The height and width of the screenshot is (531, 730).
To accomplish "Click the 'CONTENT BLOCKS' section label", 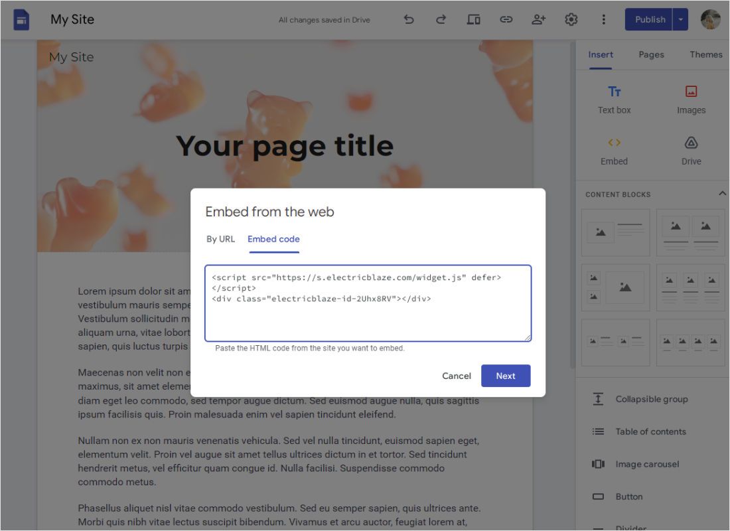I will point(618,194).
